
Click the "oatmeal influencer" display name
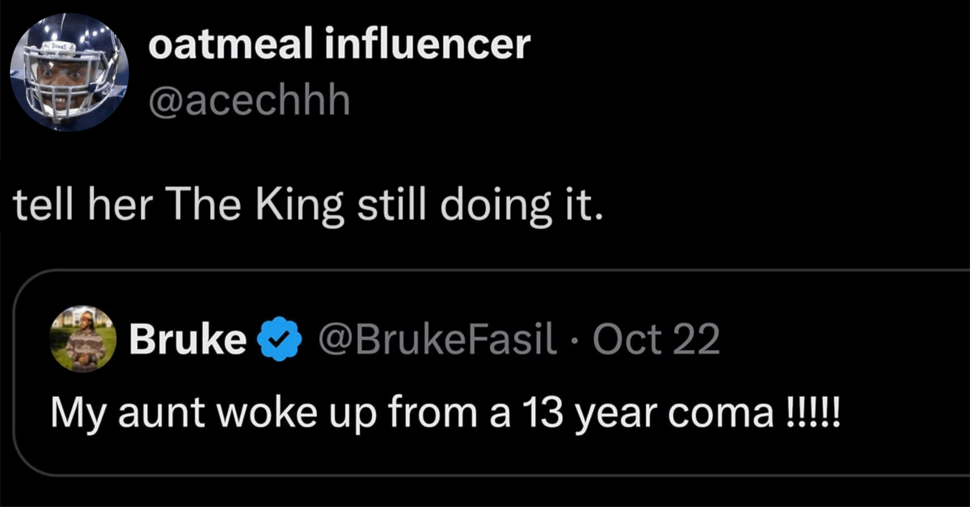[x=339, y=45]
